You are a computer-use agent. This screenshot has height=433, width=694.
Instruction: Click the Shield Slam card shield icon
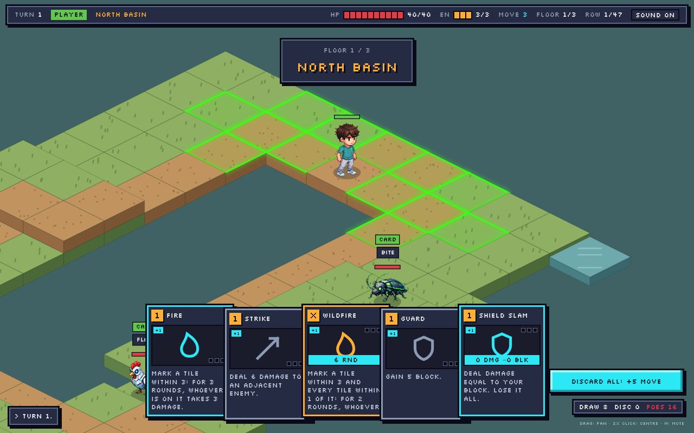pos(502,344)
